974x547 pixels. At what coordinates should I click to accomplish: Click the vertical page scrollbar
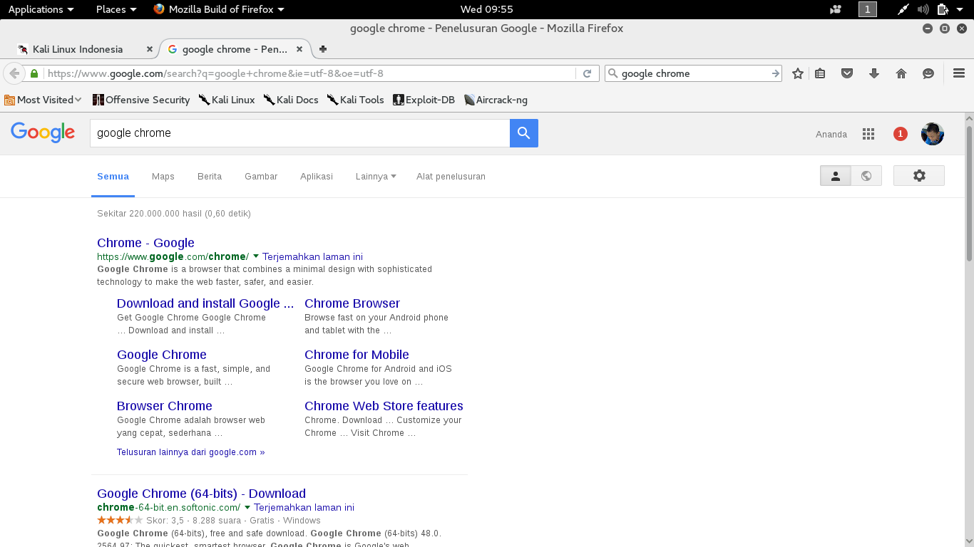(969, 192)
